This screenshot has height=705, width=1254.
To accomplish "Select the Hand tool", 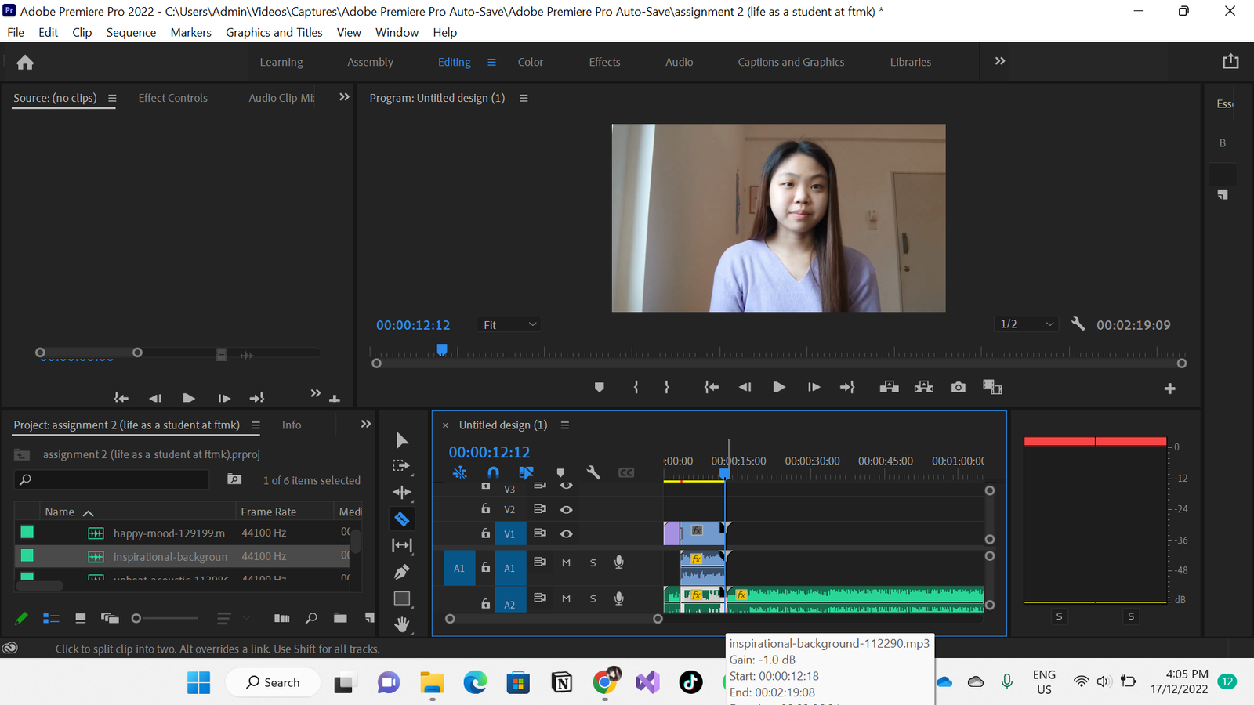I will click(x=402, y=624).
